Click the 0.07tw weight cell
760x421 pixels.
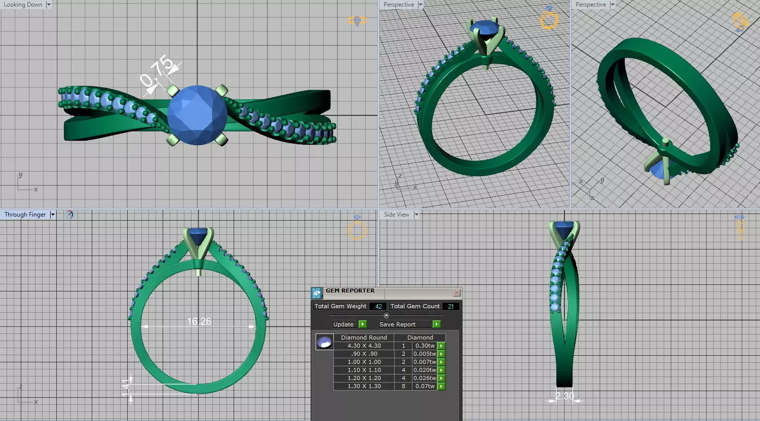click(x=425, y=386)
